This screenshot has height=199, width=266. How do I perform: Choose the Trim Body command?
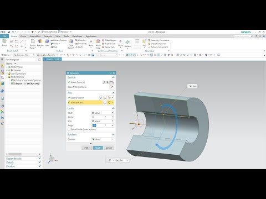tap(81, 44)
